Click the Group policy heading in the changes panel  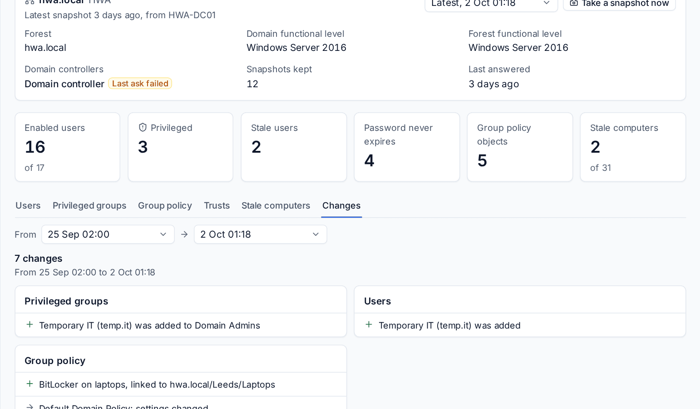55,361
